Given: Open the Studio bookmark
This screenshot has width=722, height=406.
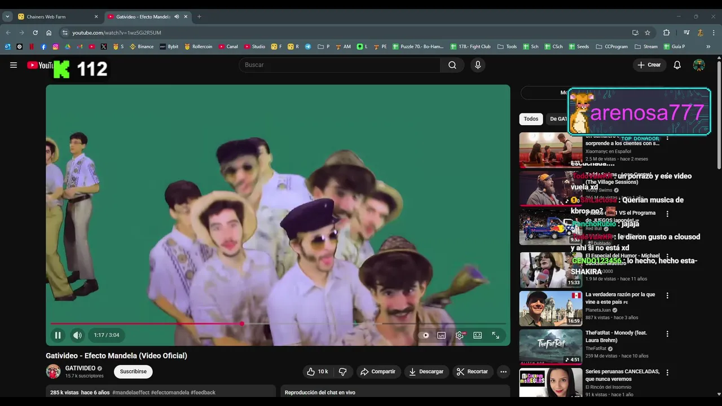Looking at the screenshot, I should pyautogui.click(x=254, y=47).
